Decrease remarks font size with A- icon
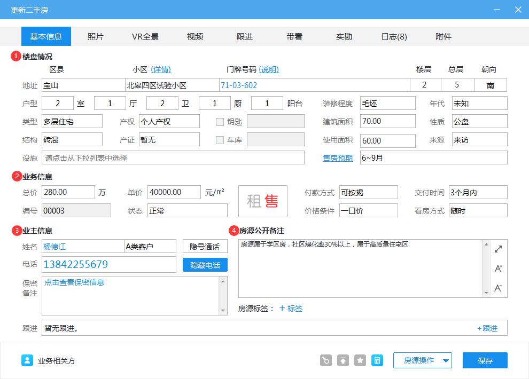 pyautogui.click(x=498, y=287)
